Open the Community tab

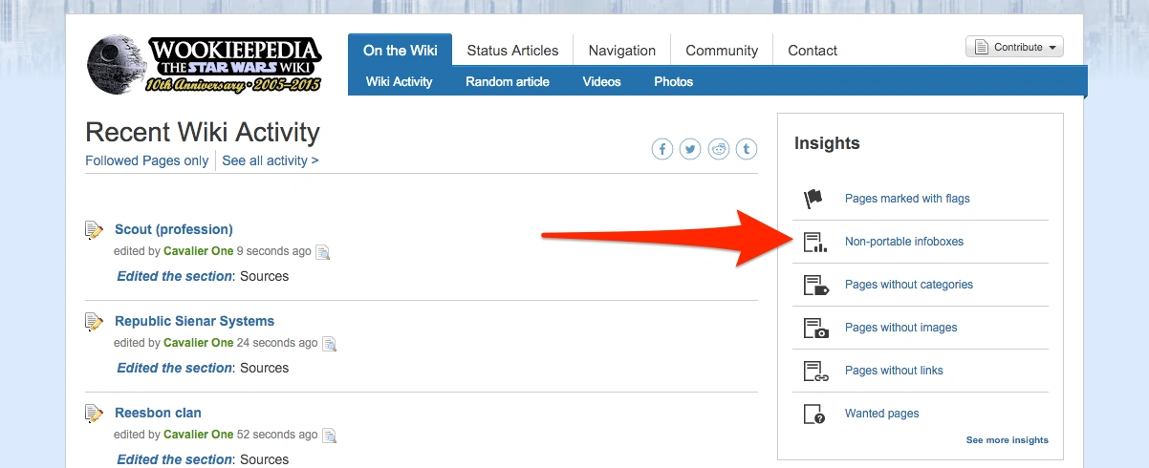coord(722,51)
